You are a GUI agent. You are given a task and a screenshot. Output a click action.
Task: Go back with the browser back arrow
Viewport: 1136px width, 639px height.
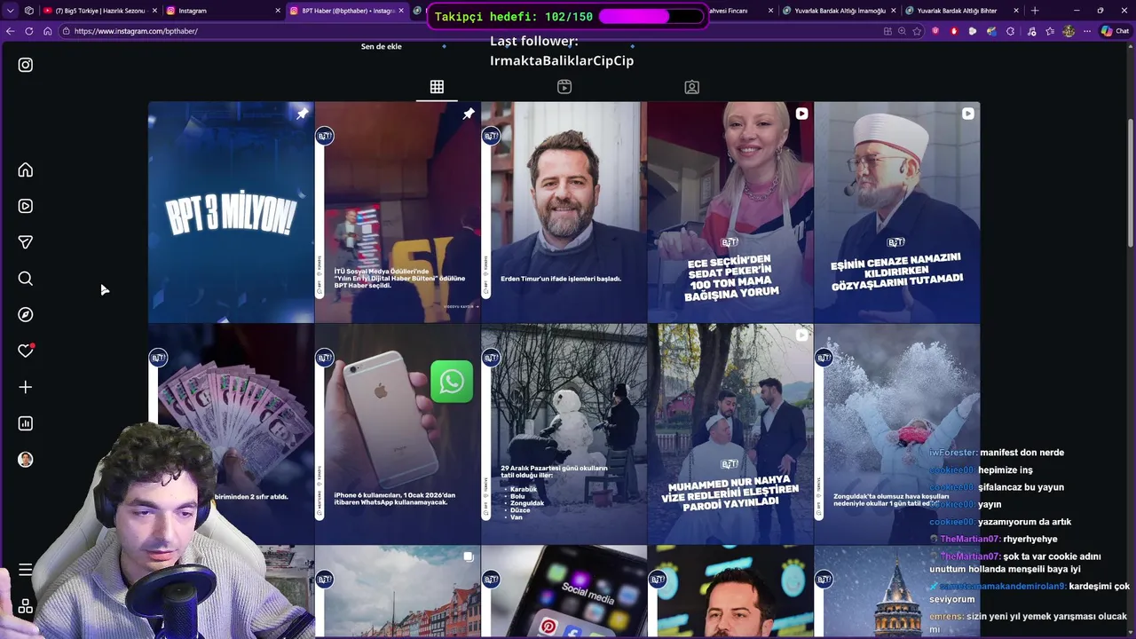pos(10,31)
